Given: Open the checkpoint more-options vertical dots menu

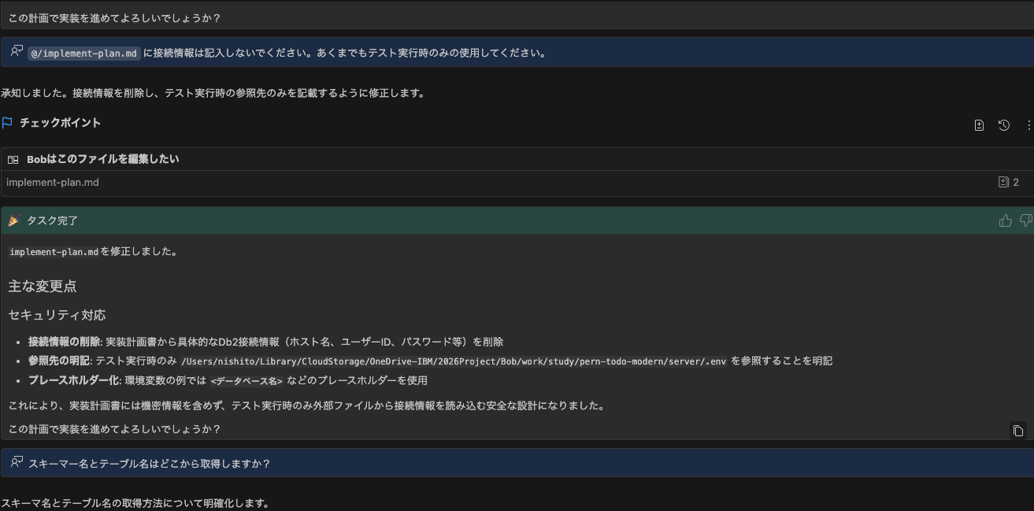Looking at the screenshot, I should tap(1028, 125).
